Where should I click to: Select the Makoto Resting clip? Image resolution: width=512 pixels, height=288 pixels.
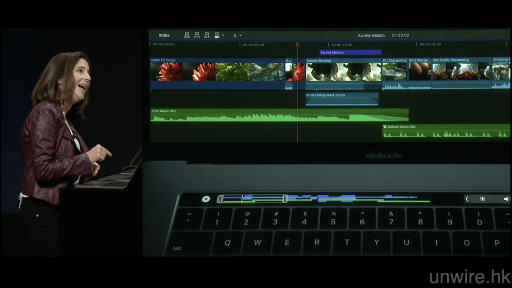[344, 74]
